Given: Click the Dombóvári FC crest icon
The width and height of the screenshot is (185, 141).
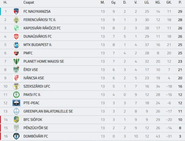Looking at the screenshot, I should [x=16, y=136].
